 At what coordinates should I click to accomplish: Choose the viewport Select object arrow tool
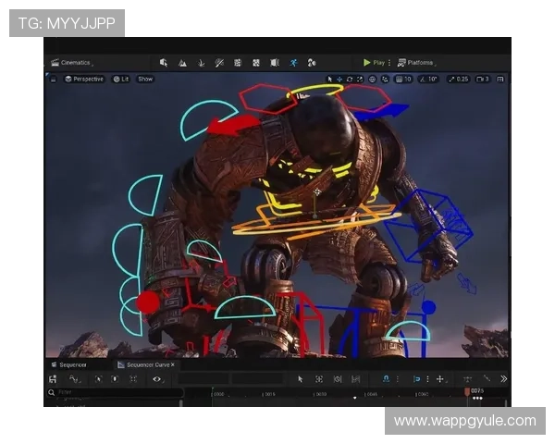point(331,80)
